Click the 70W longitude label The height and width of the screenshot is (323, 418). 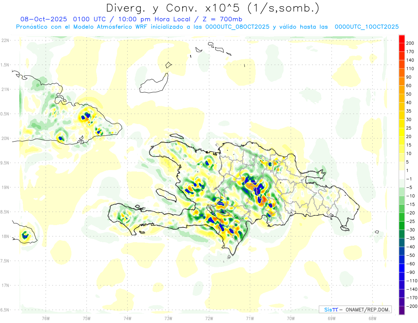(291, 318)
